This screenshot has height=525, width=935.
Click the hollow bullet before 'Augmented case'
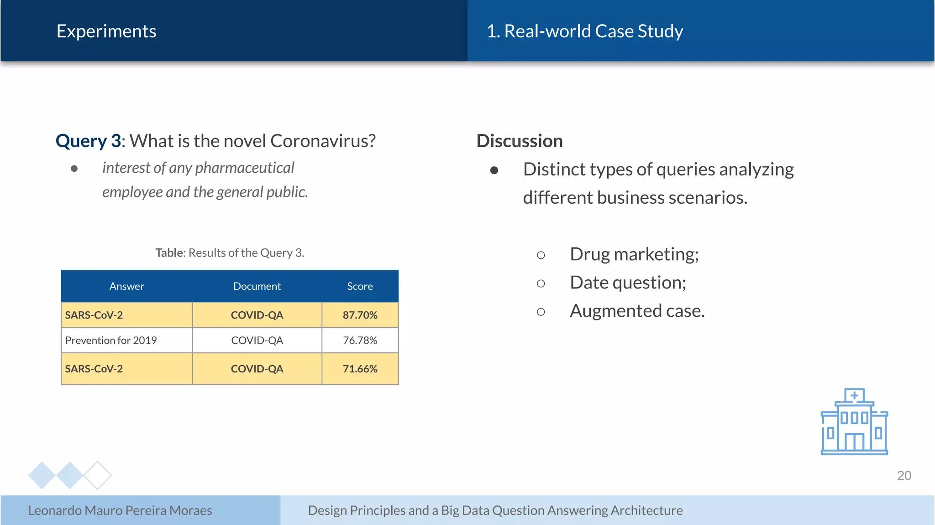[541, 312]
